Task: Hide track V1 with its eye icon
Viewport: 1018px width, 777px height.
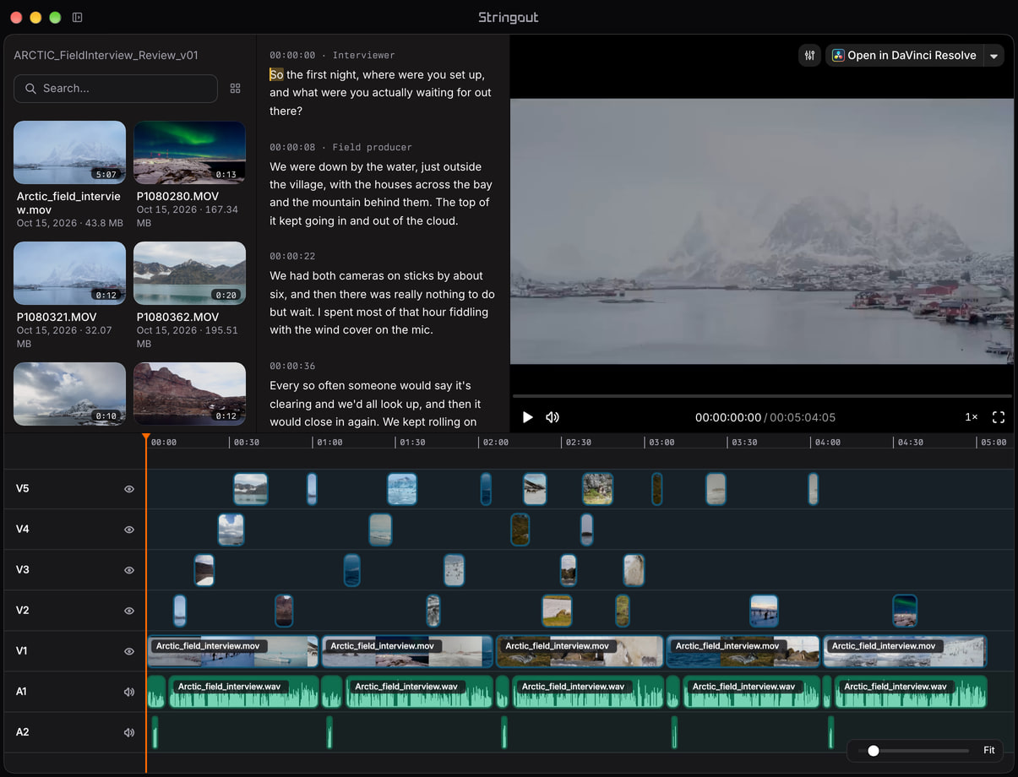Action: point(129,651)
